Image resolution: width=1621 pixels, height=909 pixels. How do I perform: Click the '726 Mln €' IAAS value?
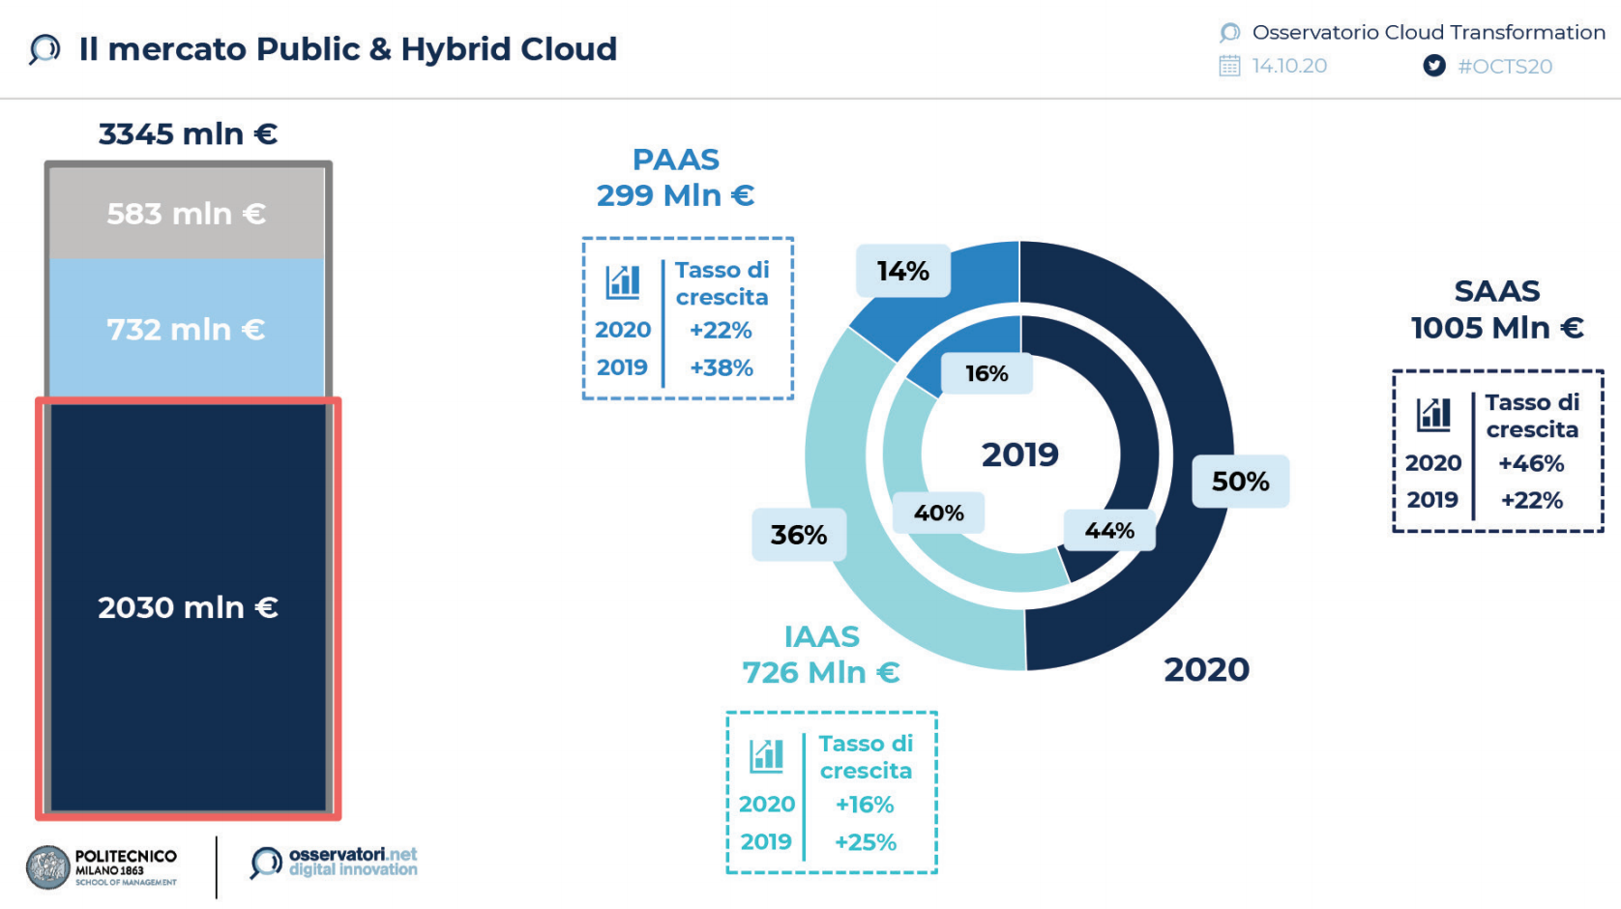(x=821, y=672)
